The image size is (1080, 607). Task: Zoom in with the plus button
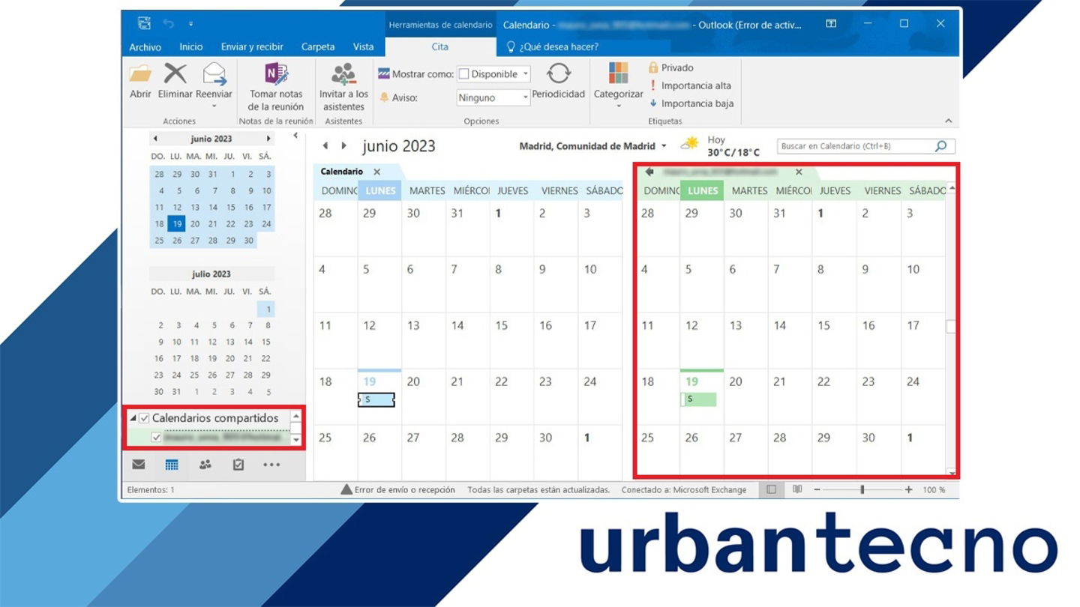click(x=908, y=489)
